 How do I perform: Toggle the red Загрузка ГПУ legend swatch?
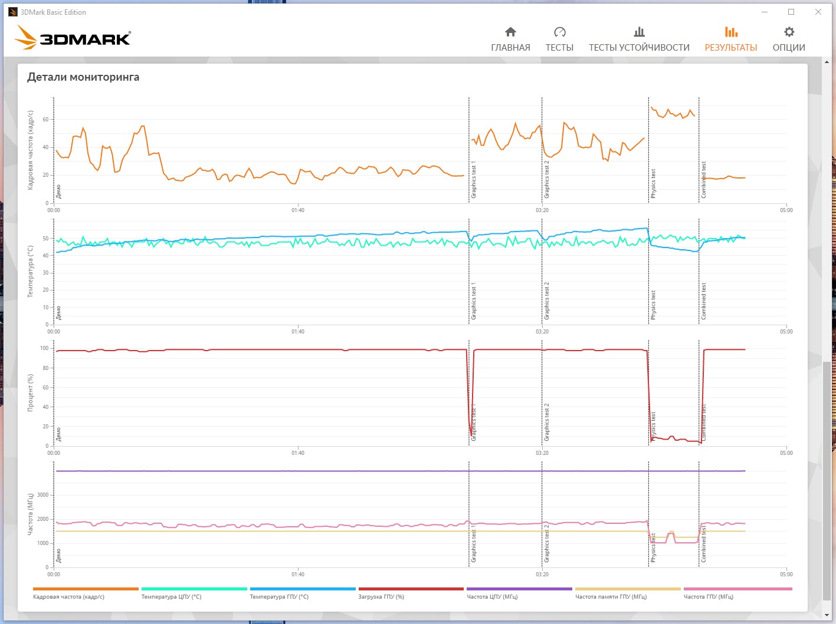[x=411, y=589]
